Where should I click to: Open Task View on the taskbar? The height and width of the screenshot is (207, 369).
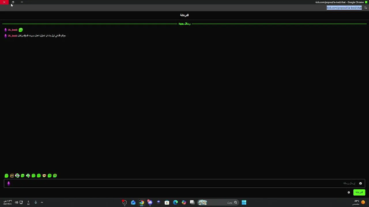tap(192, 202)
